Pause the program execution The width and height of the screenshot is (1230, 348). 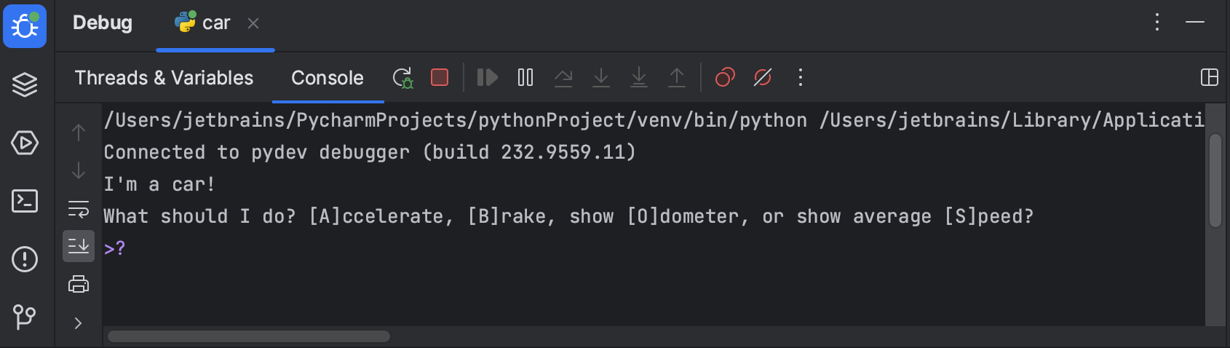click(x=525, y=77)
